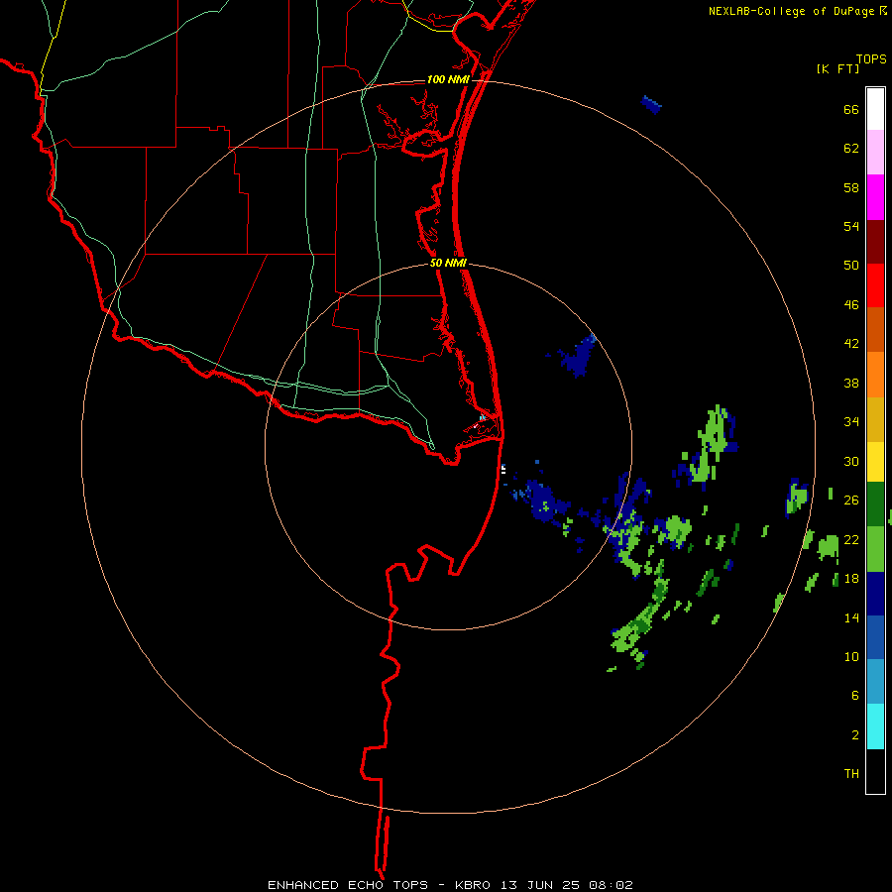
Task: Click the 13 JUN 25 date text
Action: click(540, 885)
